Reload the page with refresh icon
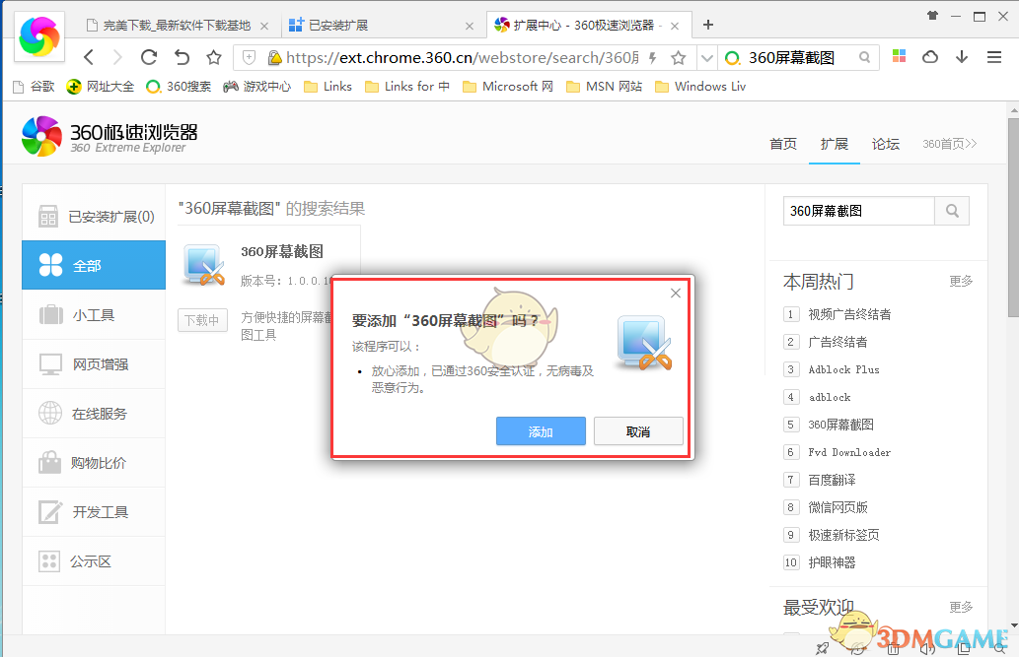 (x=149, y=58)
